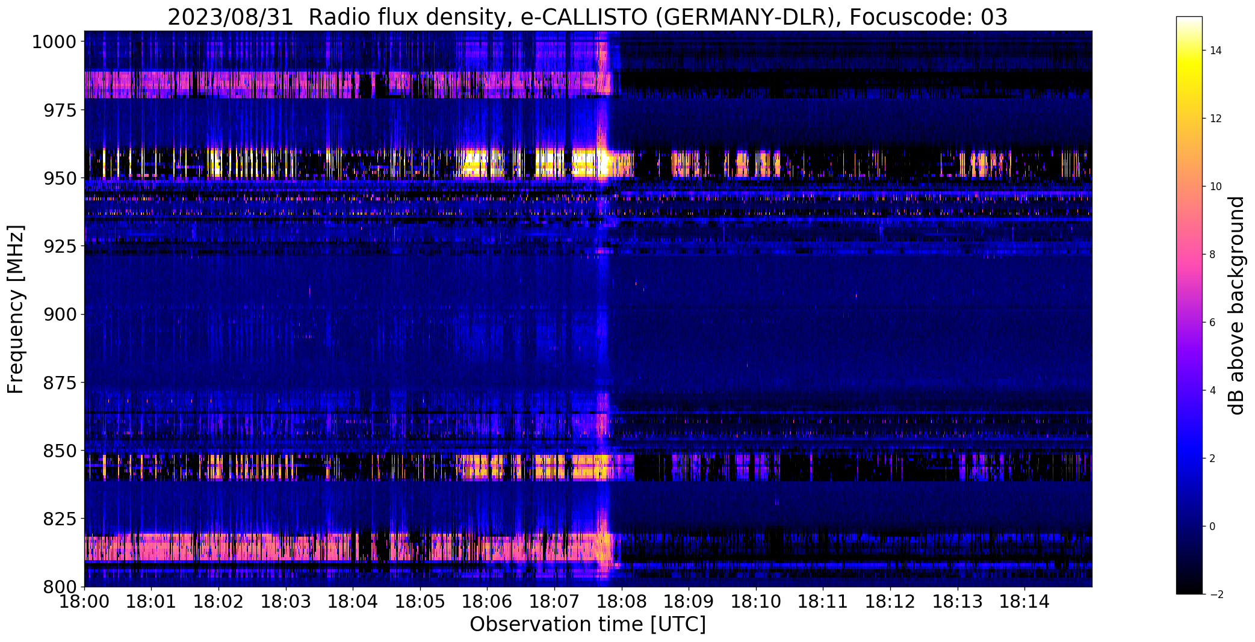The height and width of the screenshot is (642, 1255).
Task: Click the 18:11 time tick label
Action: point(823,602)
